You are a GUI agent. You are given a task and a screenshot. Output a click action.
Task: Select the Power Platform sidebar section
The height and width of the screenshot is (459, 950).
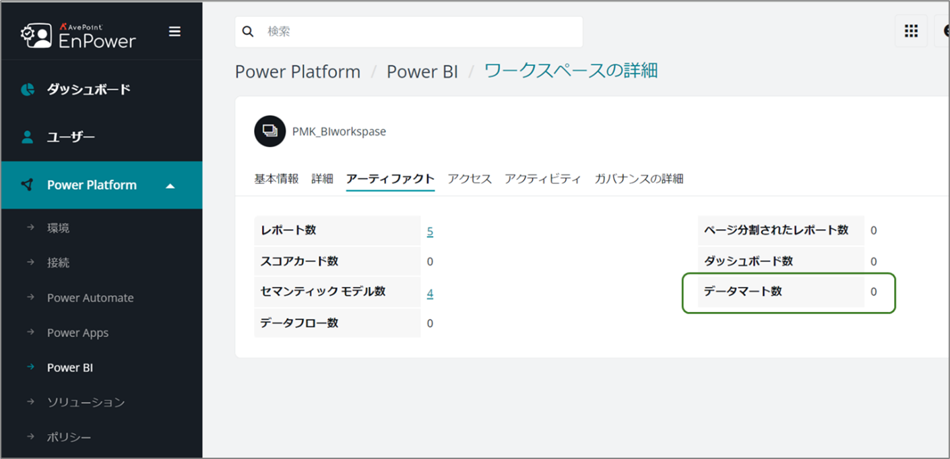(101, 185)
